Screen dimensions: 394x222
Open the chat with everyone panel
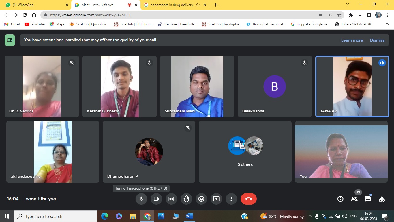tap(368, 199)
